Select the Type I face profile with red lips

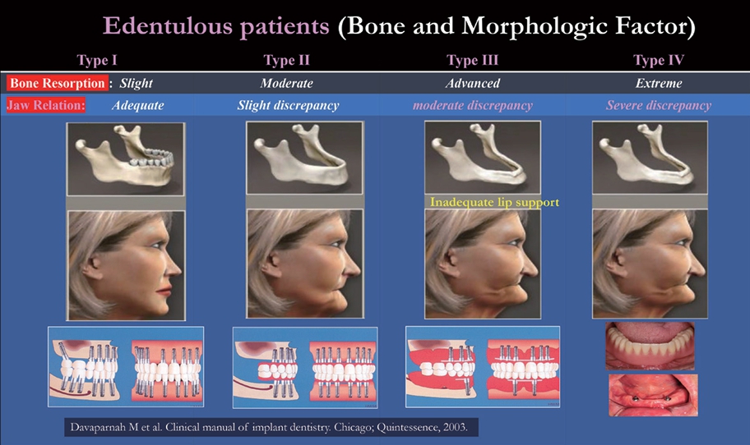(126, 264)
